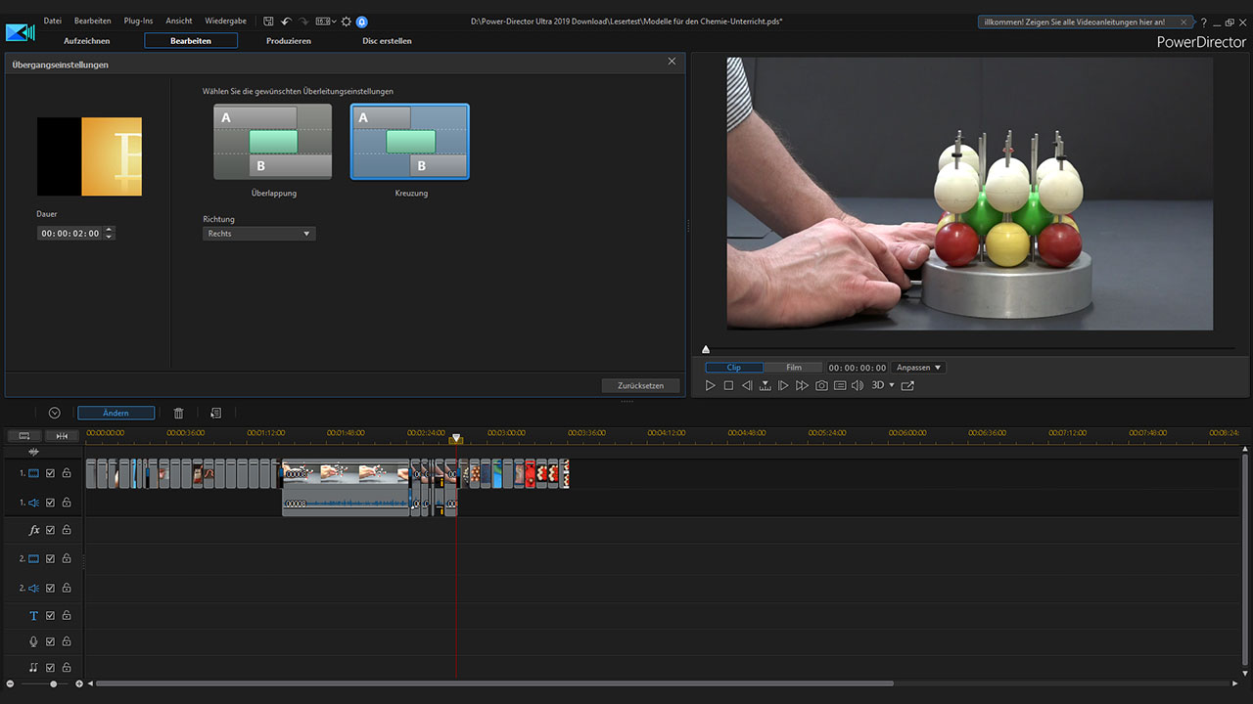This screenshot has width=1253, height=704.
Task: Click the play button in preview controls
Action: click(x=711, y=386)
